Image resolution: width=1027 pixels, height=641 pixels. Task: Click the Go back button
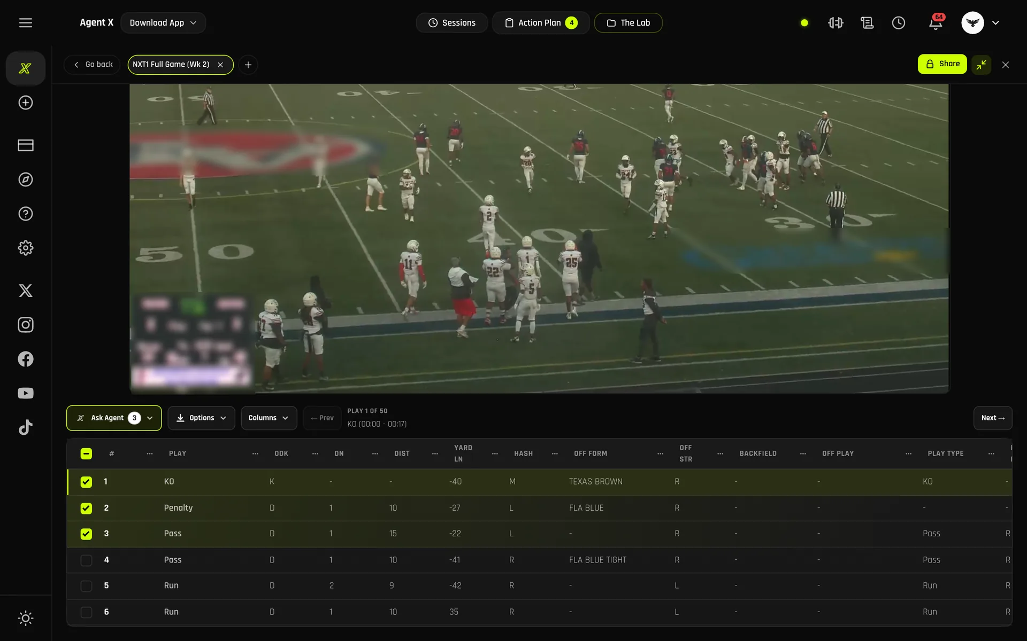point(93,65)
